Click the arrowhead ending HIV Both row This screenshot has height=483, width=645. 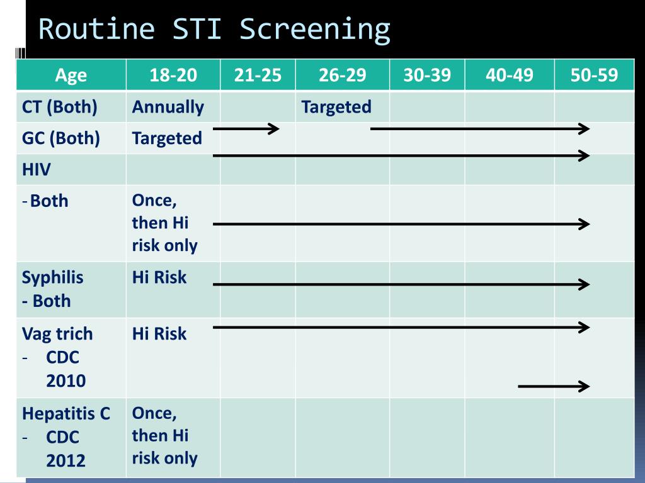coord(584,225)
